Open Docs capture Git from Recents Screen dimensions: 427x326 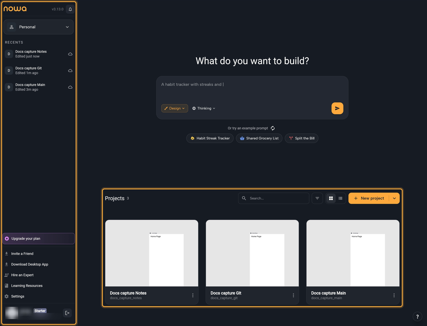(38, 70)
